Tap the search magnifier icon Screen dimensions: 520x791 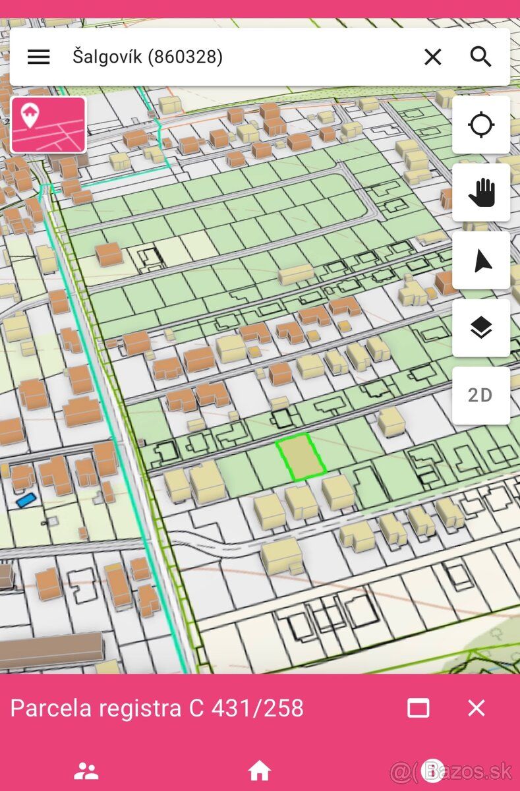pyautogui.click(x=481, y=57)
